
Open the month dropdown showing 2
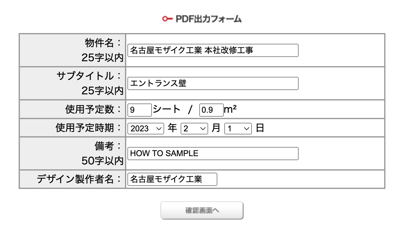click(194, 129)
